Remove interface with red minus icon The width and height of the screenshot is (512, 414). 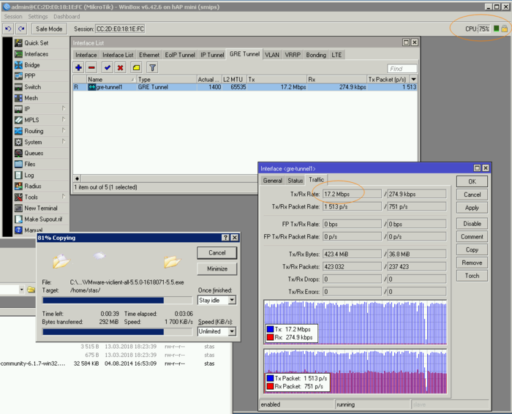pos(91,67)
